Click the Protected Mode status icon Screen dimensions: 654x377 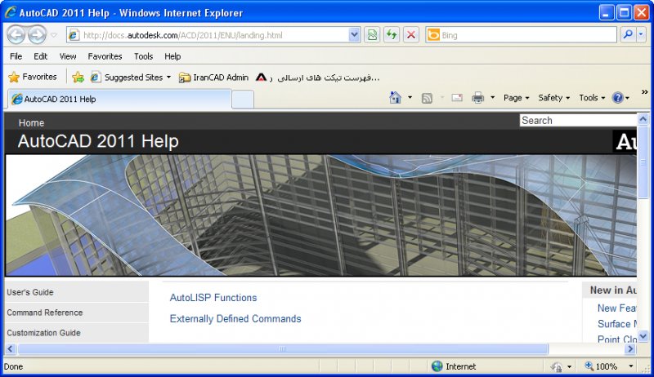[x=556, y=366]
